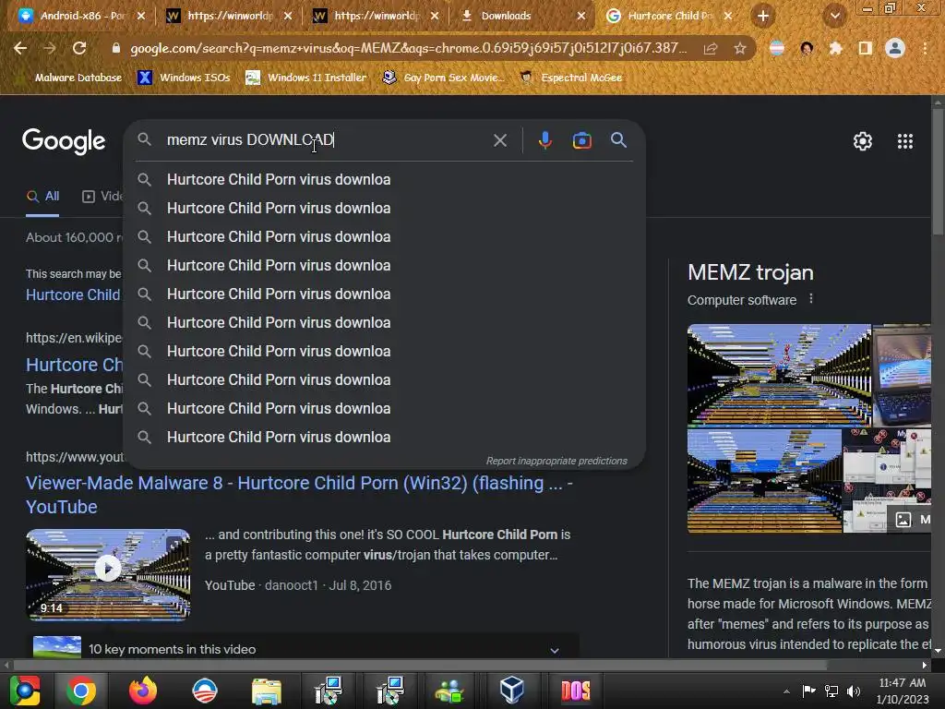This screenshot has height=709, width=945.
Task: Reload the current page
Action: click(x=79, y=48)
